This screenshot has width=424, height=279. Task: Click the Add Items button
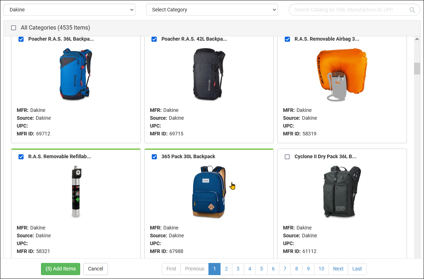[61, 269]
